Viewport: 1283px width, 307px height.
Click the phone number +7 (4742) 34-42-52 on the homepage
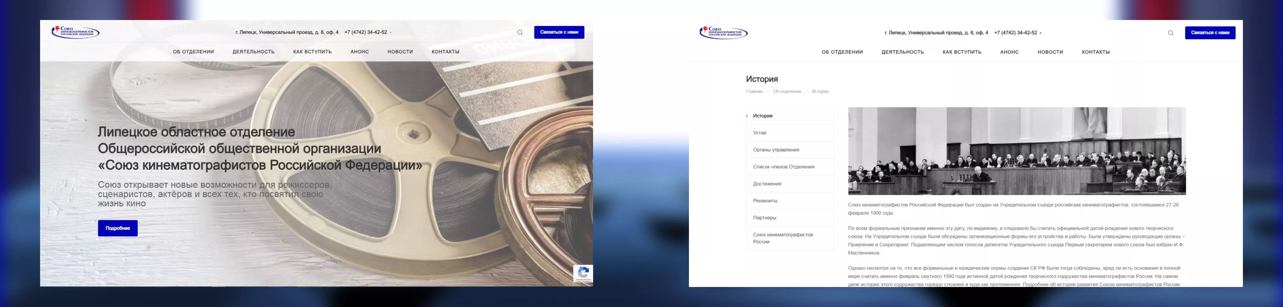click(x=366, y=32)
